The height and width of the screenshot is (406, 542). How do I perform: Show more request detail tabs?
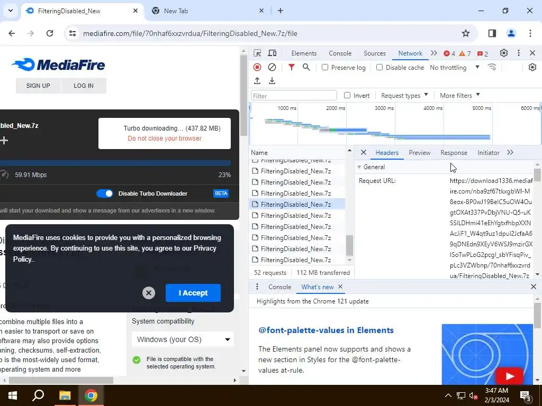[510, 153]
